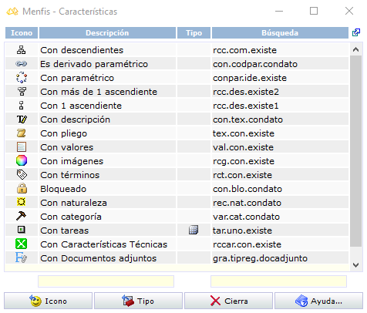Click the sheet icon for Con valores
367x313 pixels.
[22, 147]
